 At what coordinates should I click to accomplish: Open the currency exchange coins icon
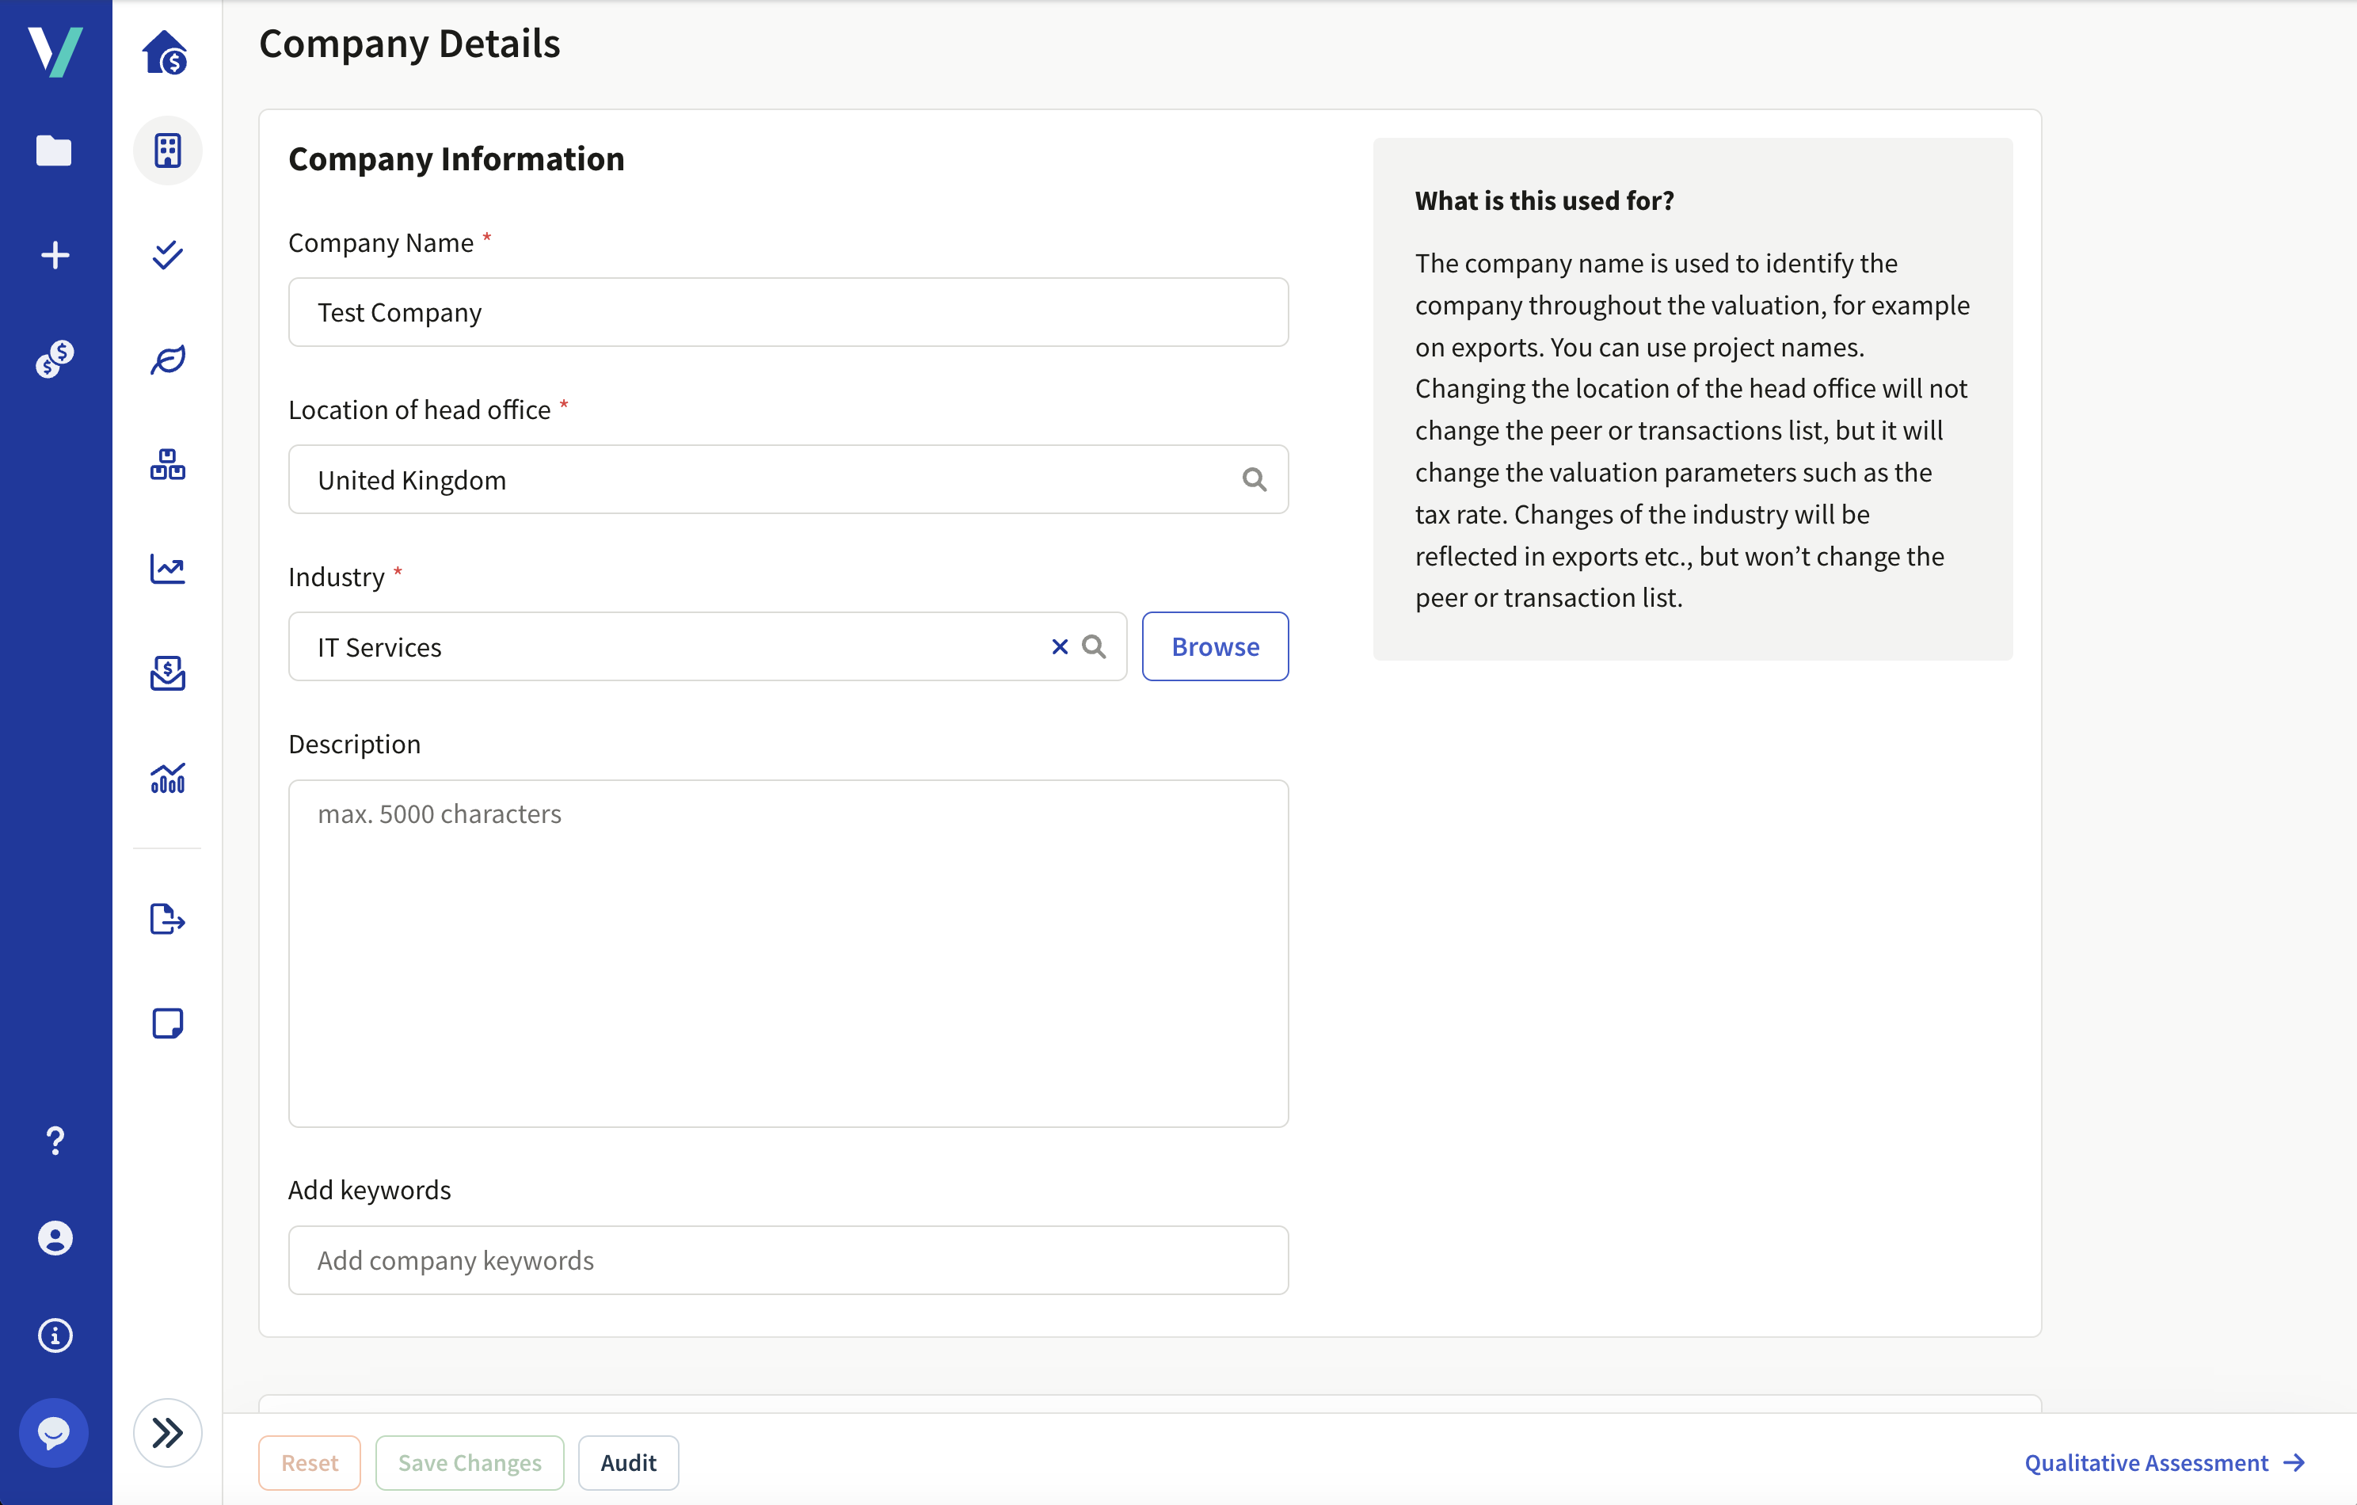click(55, 358)
